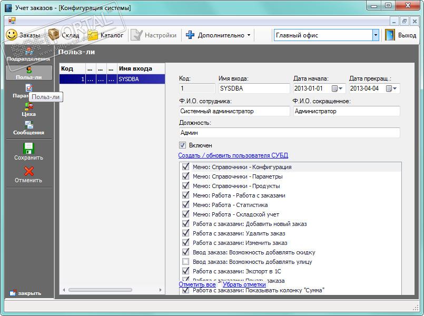Toggle Добавить новый заказ permission checkbox

pos(186,223)
